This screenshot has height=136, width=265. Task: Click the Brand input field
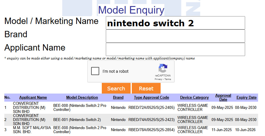click(175, 36)
